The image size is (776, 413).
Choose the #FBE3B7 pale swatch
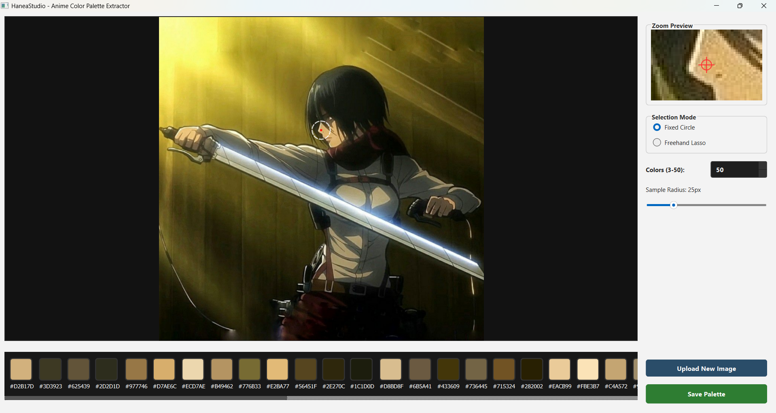(588, 369)
